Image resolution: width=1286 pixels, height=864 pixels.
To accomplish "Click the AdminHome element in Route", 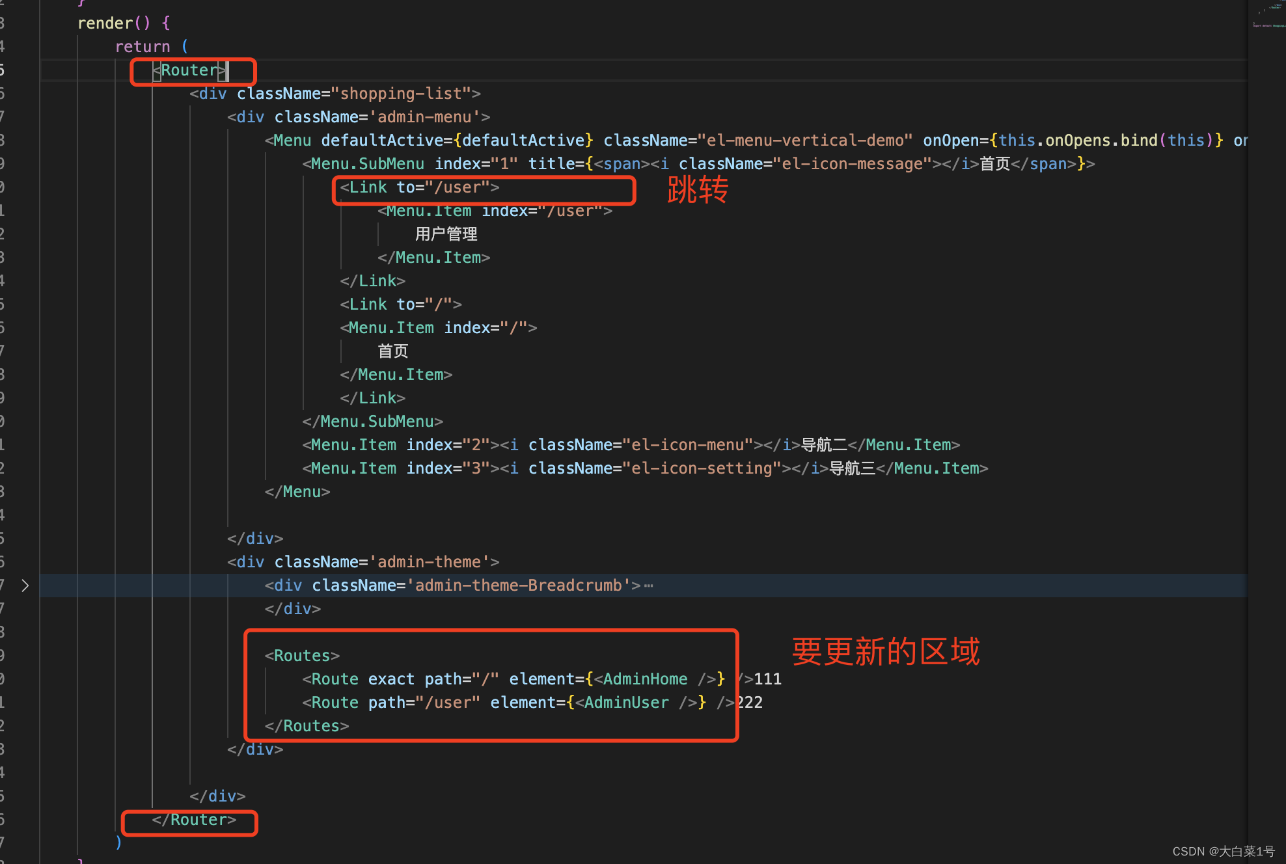I will click(644, 679).
